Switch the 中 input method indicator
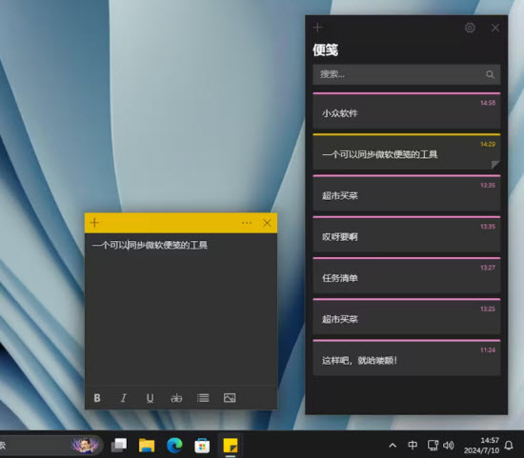Viewport: 524px width, 458px height. (x=413, y=445)
